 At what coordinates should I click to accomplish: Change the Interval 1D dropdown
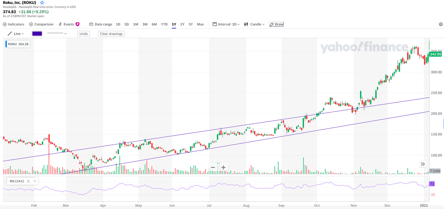(226, 24)
